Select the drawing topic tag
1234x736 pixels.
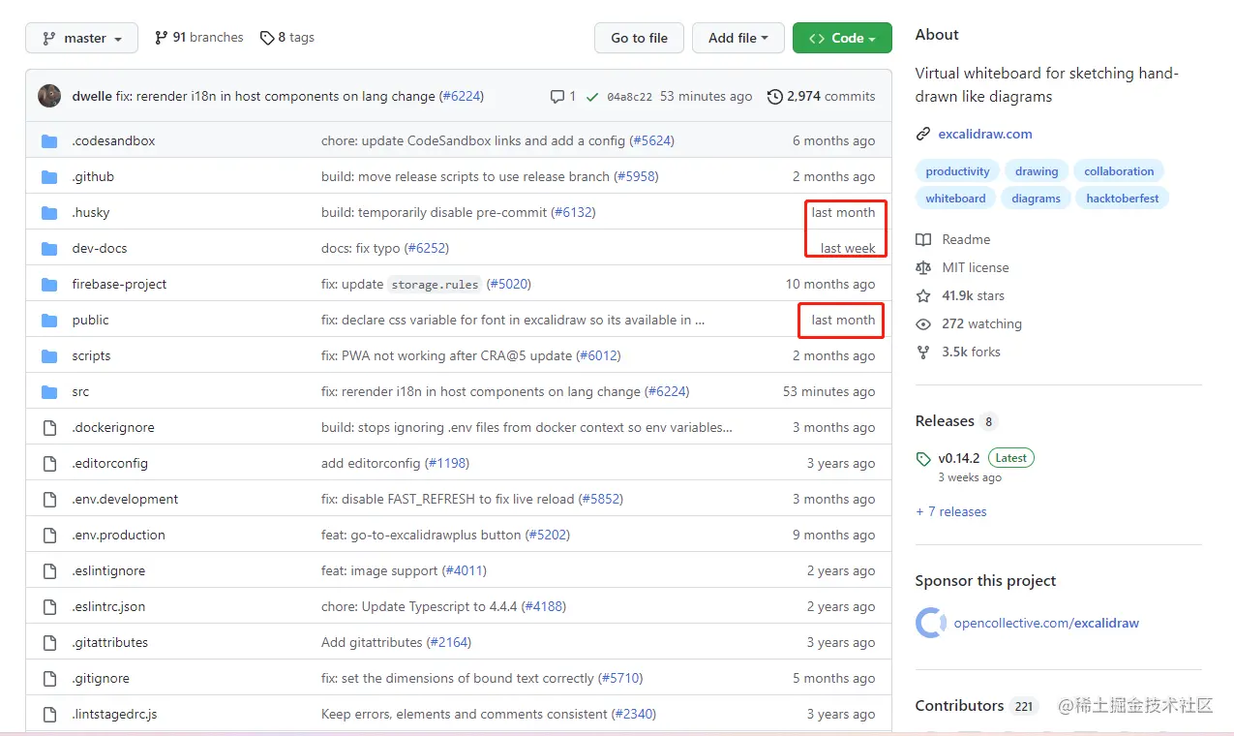pyautogui.click(x=1037, y=171)
